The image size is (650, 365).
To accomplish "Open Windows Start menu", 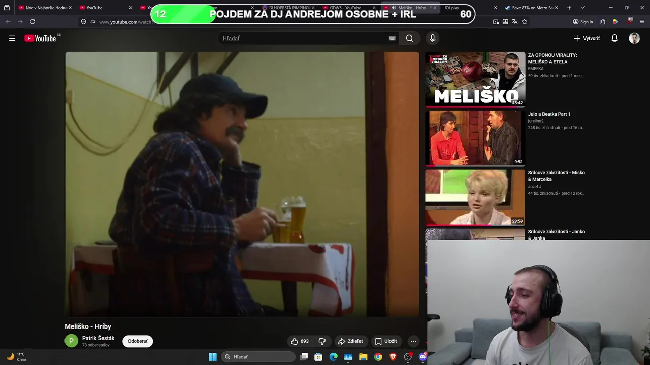I will (213, 357).
